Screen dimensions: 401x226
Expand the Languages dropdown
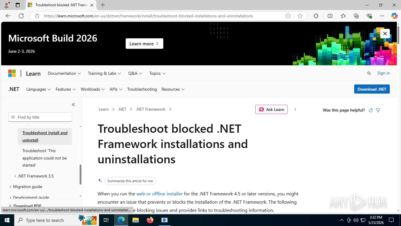coord(38,89)
